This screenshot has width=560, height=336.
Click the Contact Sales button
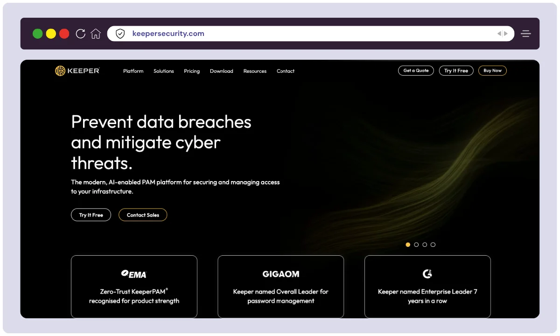143,215
